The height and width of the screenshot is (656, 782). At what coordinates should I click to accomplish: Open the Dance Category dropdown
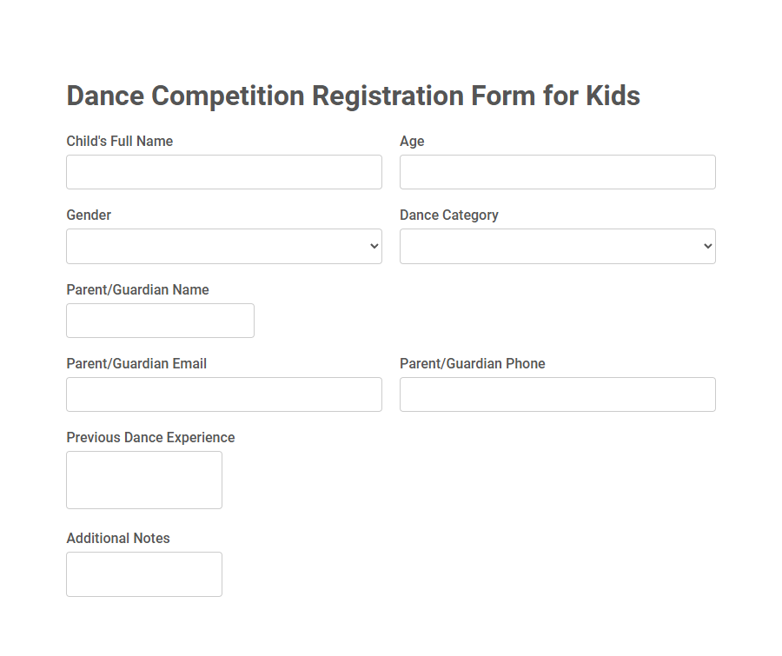(556, 246)
